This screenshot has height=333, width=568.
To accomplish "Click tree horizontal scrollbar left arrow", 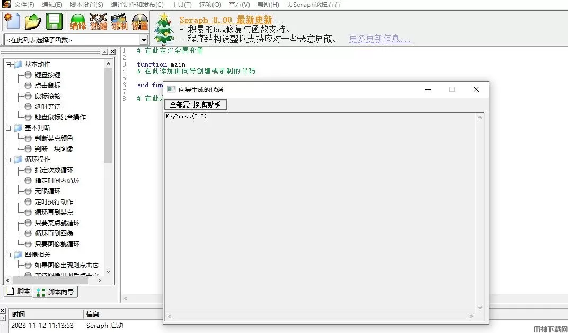I will 8,280.
